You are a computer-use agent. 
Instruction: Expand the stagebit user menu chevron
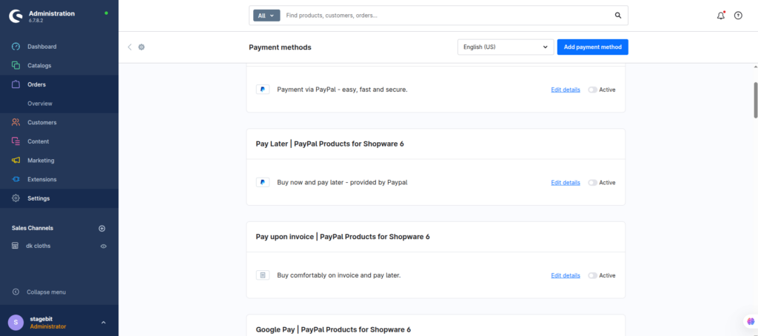coord(103,323)
